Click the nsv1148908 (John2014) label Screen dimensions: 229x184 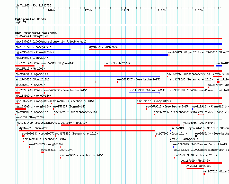(x=32, y=58)
